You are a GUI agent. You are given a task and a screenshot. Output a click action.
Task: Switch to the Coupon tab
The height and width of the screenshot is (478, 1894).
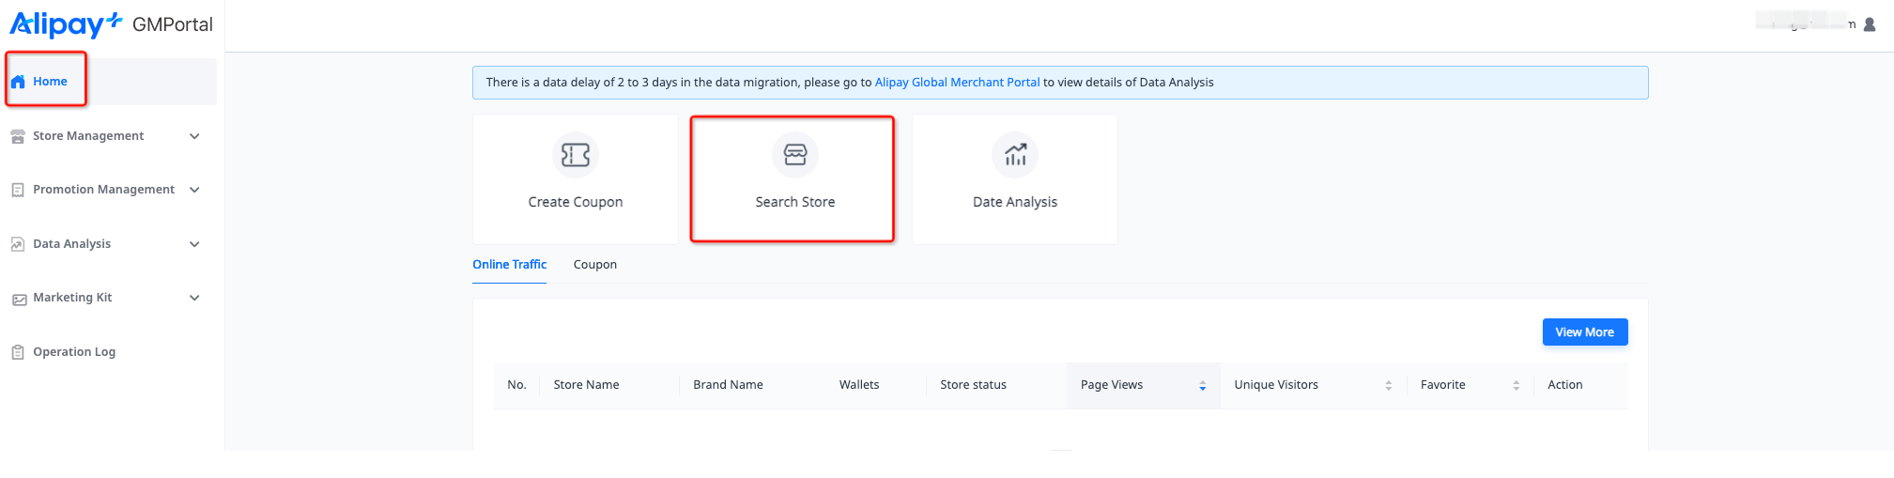[x=595, y=265]
